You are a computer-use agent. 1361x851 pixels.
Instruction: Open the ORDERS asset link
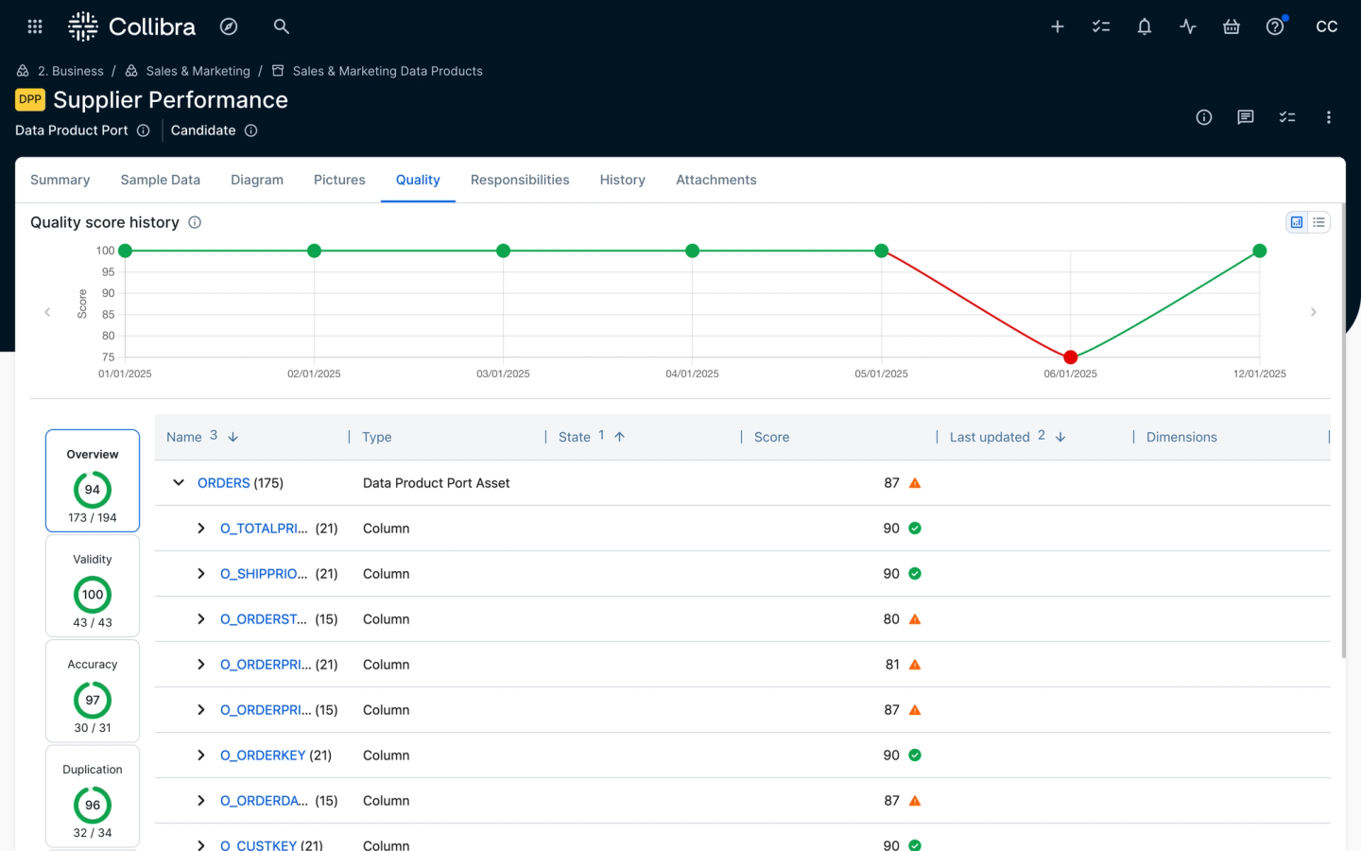coord(224,483)
